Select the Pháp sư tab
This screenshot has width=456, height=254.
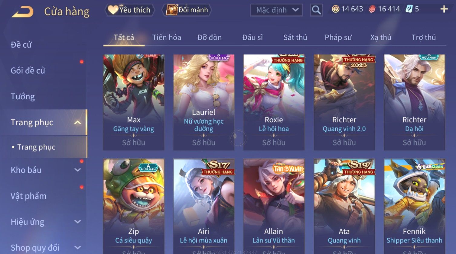[x=338, y=37]
